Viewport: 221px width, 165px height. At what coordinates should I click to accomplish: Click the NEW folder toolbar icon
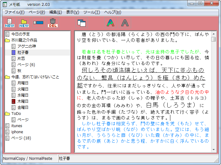click(x=24, y=23)
